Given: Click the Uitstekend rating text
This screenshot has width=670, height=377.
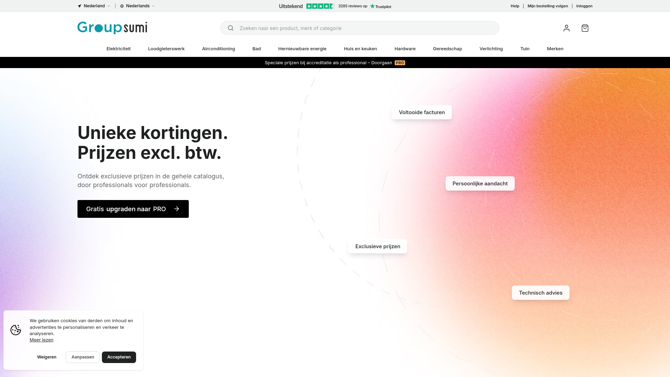Looking at the screenshot, I should point(291,6).
